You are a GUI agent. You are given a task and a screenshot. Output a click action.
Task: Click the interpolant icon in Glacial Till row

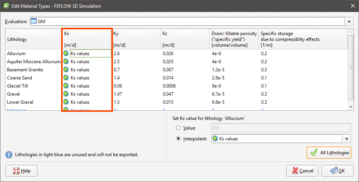[x=66, y=86]
